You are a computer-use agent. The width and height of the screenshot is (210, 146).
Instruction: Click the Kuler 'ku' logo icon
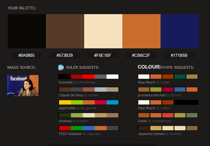(61, 68)
